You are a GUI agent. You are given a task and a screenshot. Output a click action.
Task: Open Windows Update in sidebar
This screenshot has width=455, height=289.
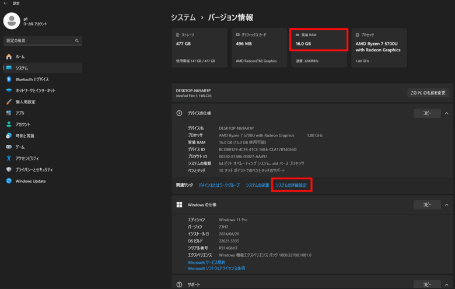43,181
